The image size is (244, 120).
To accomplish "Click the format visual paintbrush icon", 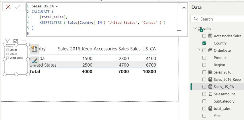I will (34, 61).
